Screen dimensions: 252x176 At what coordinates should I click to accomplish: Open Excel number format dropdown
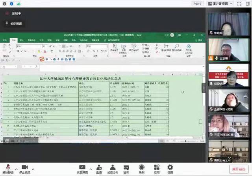[97, 46]
